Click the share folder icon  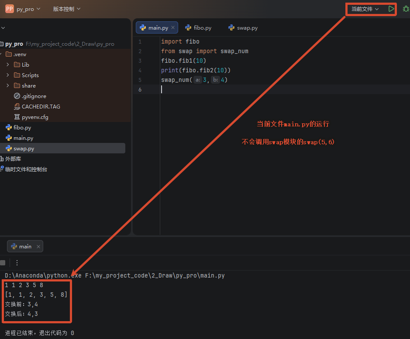click(17, 85)
